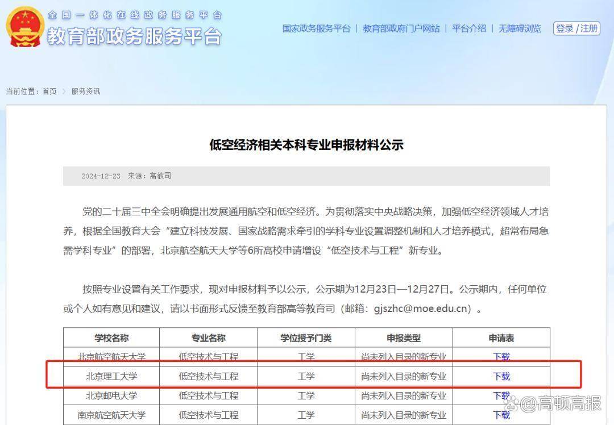Image resolution: width=614 pixels, height=425 pixels.
Task: Open 服务资讯 breadcrumb link
Action: tap(86, 91)
